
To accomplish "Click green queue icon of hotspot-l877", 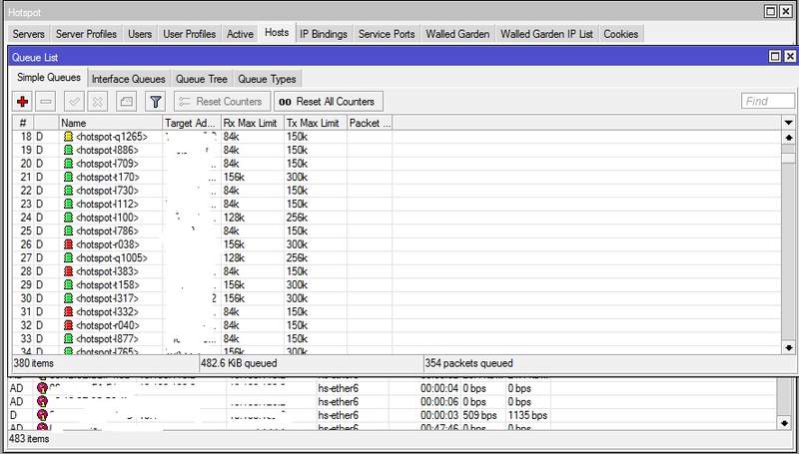I will [x=68, y=339].
